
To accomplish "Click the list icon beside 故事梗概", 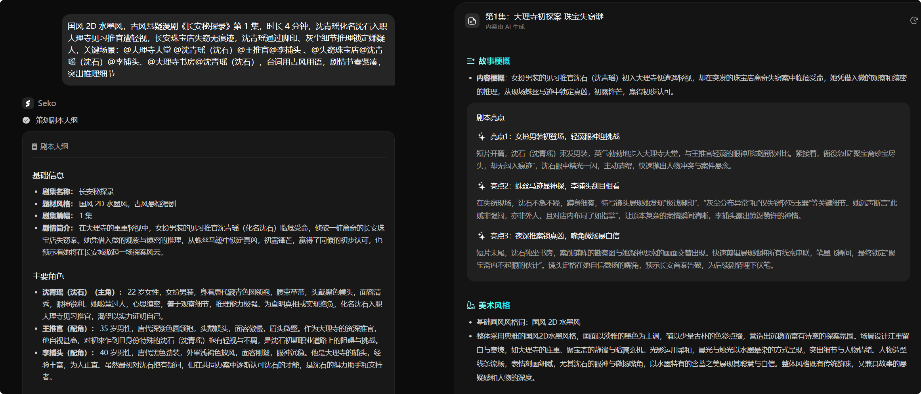I will pos(470,61).
